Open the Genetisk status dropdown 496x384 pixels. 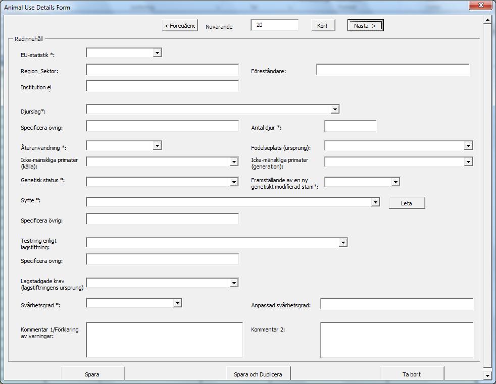click(x=234, y=182)
